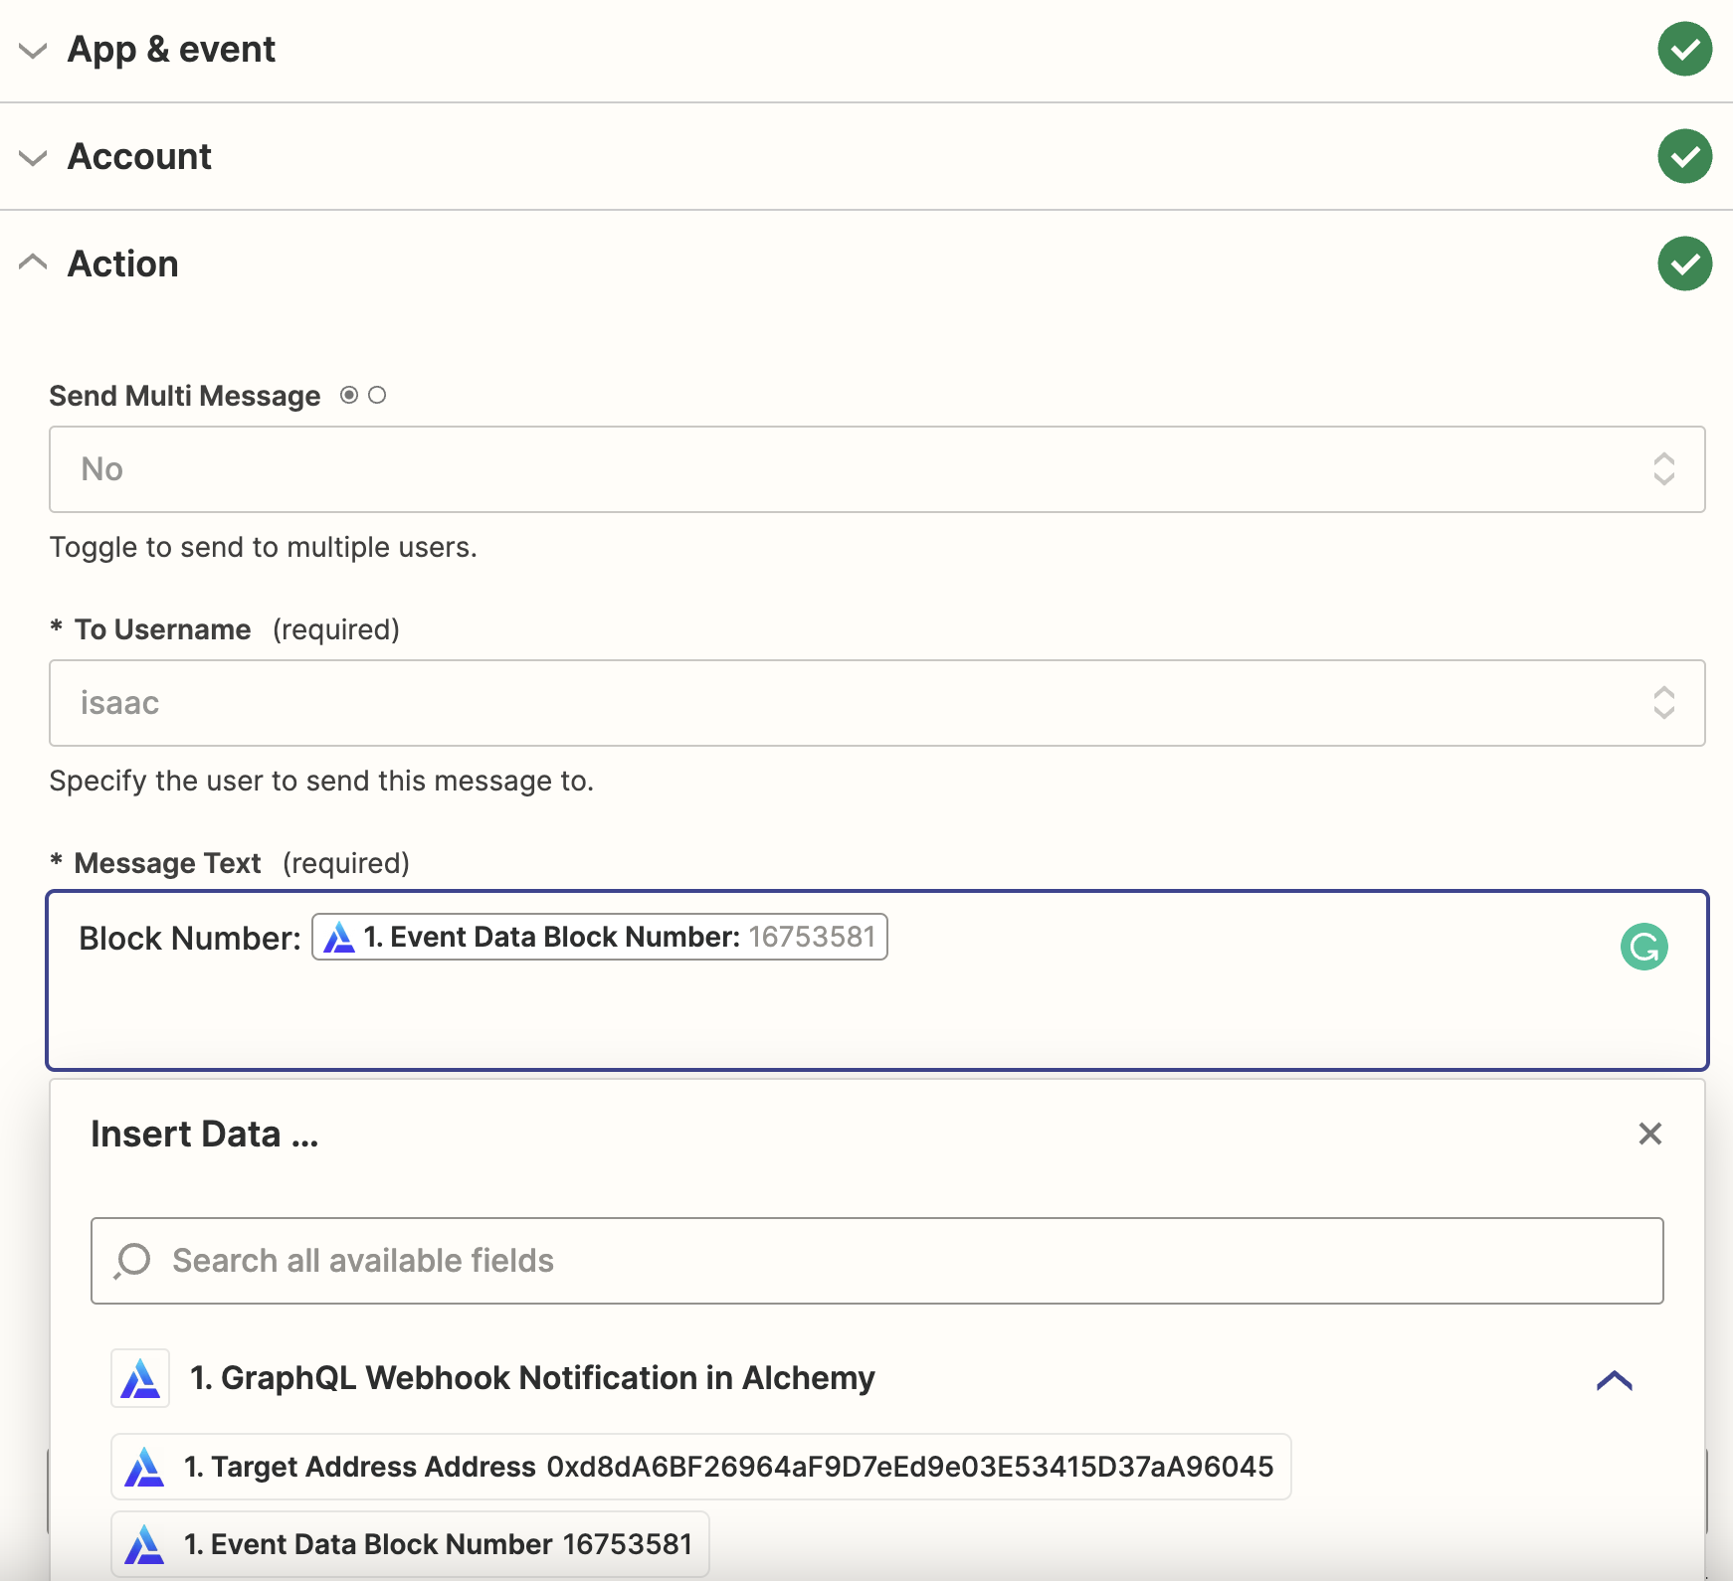Viewport: 1733px width, 1581px height.
Task: Close the Insert Data panel
Action: [x=1649, y=1134]
